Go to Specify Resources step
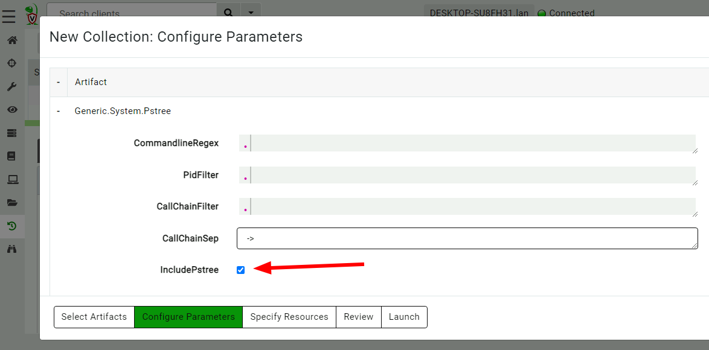 pos(289,317)
